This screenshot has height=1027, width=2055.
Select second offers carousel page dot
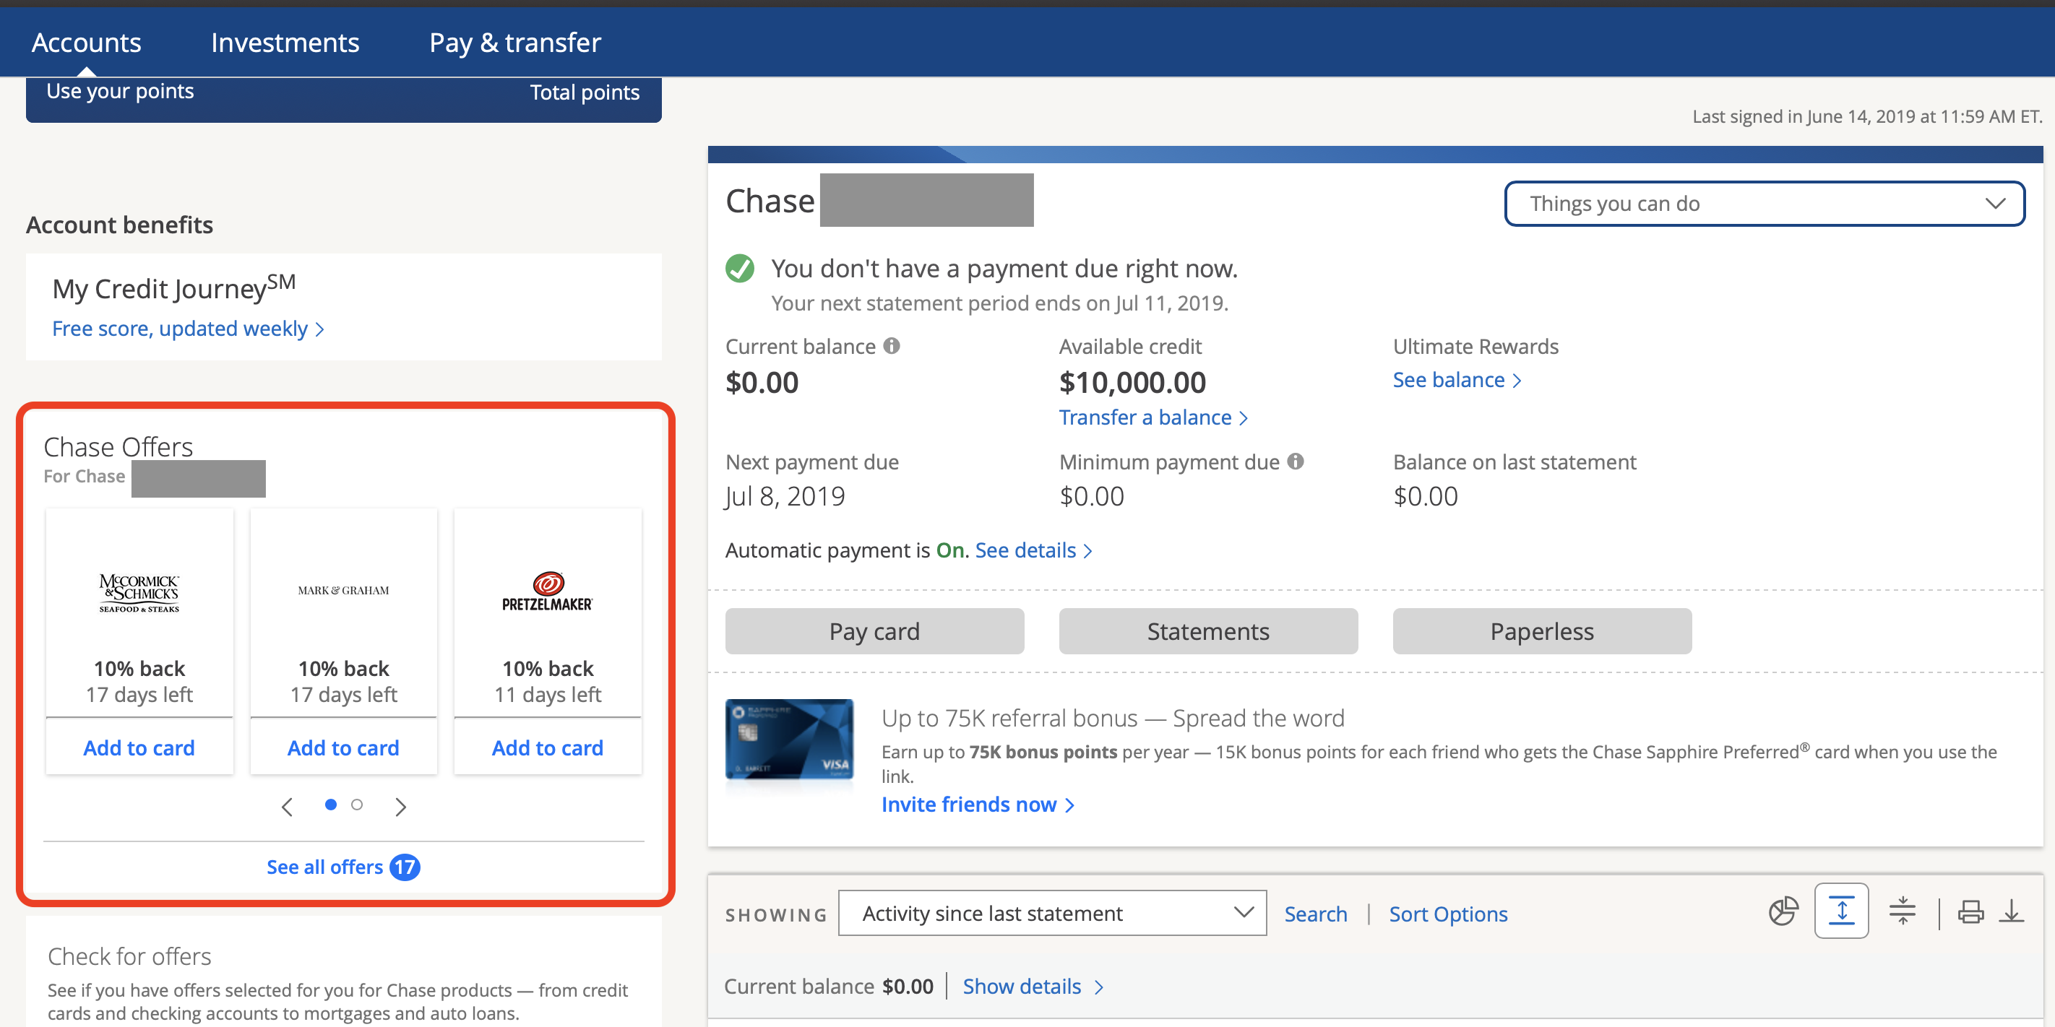click(357, 805)
